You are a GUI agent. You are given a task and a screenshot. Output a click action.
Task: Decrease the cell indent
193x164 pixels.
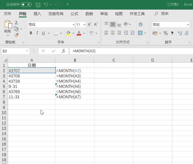(126, 33)
